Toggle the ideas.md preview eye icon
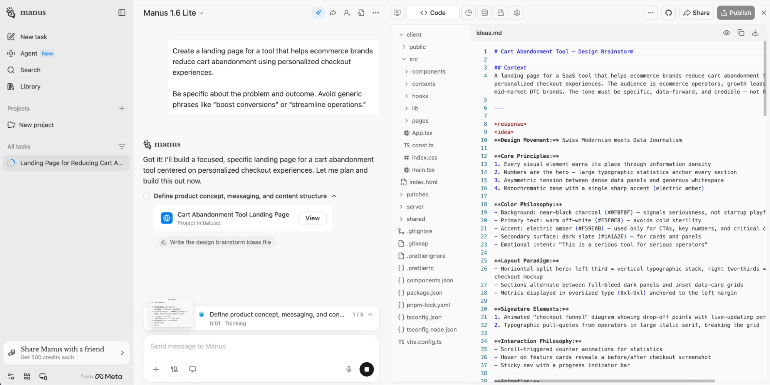 (726, 33)
